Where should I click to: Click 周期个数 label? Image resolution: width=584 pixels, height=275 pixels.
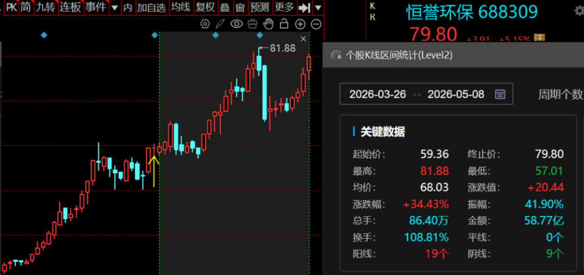click(x=560, y=94)
